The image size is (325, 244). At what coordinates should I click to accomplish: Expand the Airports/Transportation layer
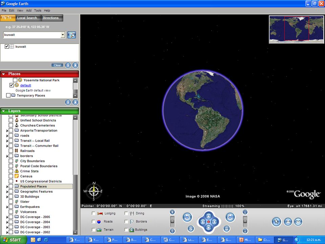(7, 130)
